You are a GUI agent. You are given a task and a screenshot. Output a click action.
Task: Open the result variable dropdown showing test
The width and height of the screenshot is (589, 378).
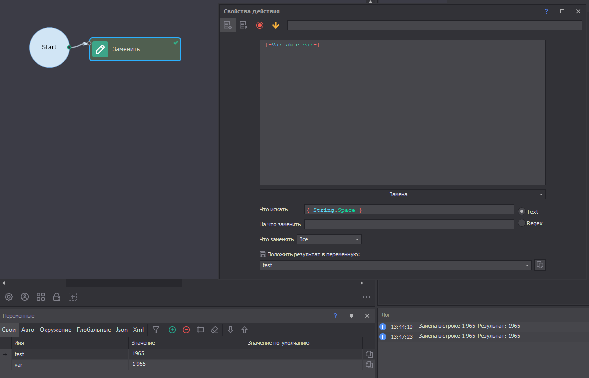coord(396,265)
